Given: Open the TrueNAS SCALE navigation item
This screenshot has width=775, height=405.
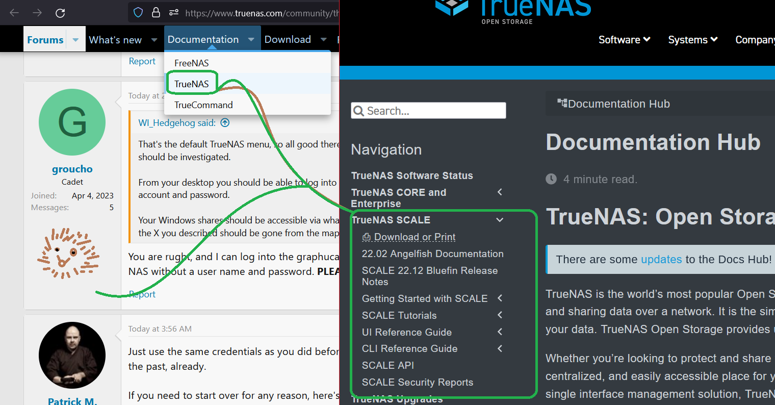Looking at the screenshot, I should click(391, 220).
